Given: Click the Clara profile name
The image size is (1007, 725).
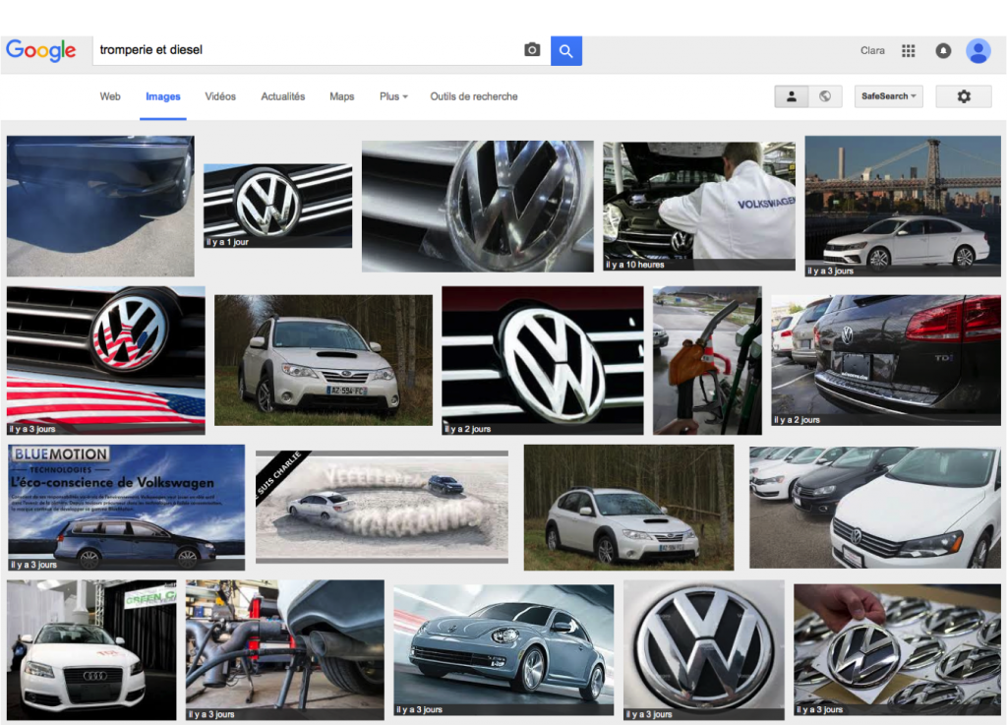Looking at the screenshot, I should click(872, 51).
